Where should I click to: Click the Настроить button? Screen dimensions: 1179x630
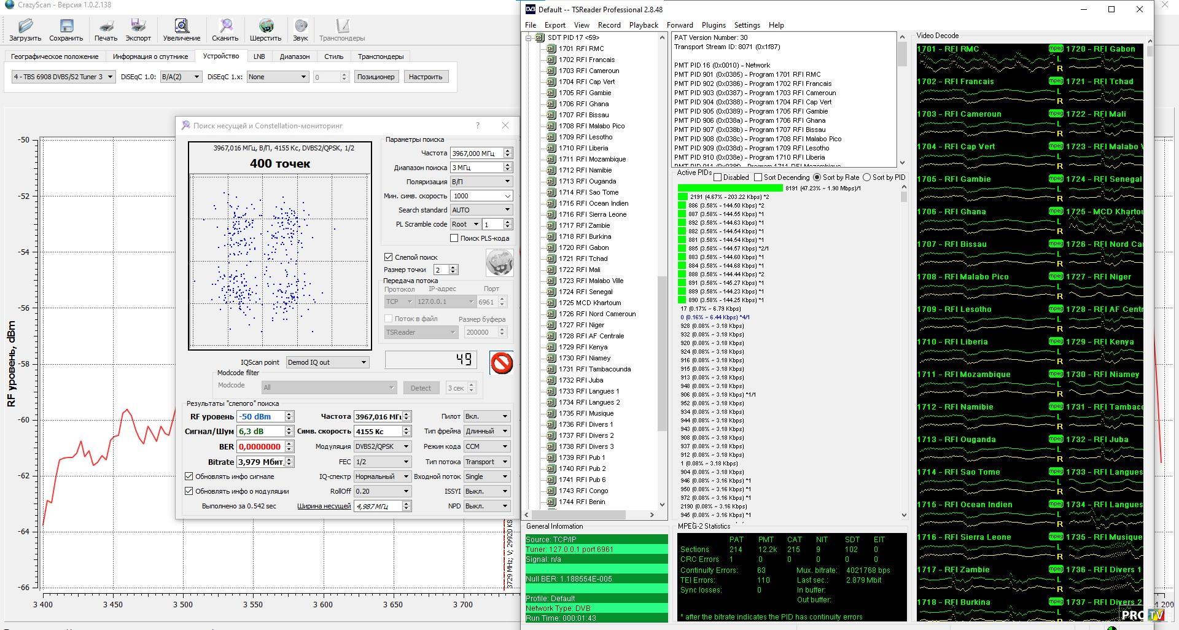coord(426,77)
